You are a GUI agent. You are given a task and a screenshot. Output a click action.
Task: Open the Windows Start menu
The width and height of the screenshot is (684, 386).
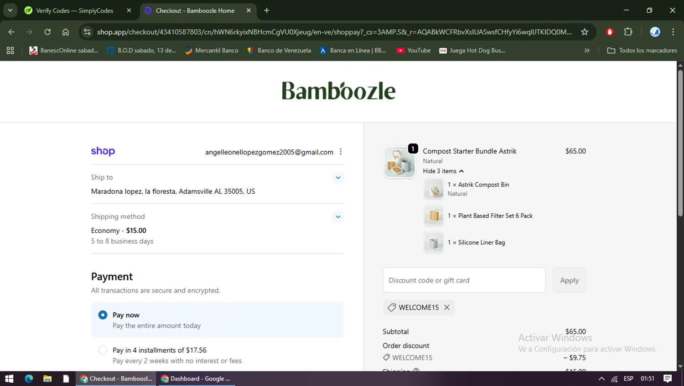tap(9, 379)
